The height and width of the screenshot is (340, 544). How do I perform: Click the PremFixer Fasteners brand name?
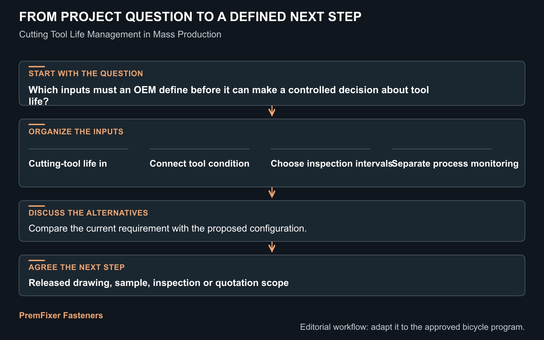pyautogui.click(x=61, y=315)
